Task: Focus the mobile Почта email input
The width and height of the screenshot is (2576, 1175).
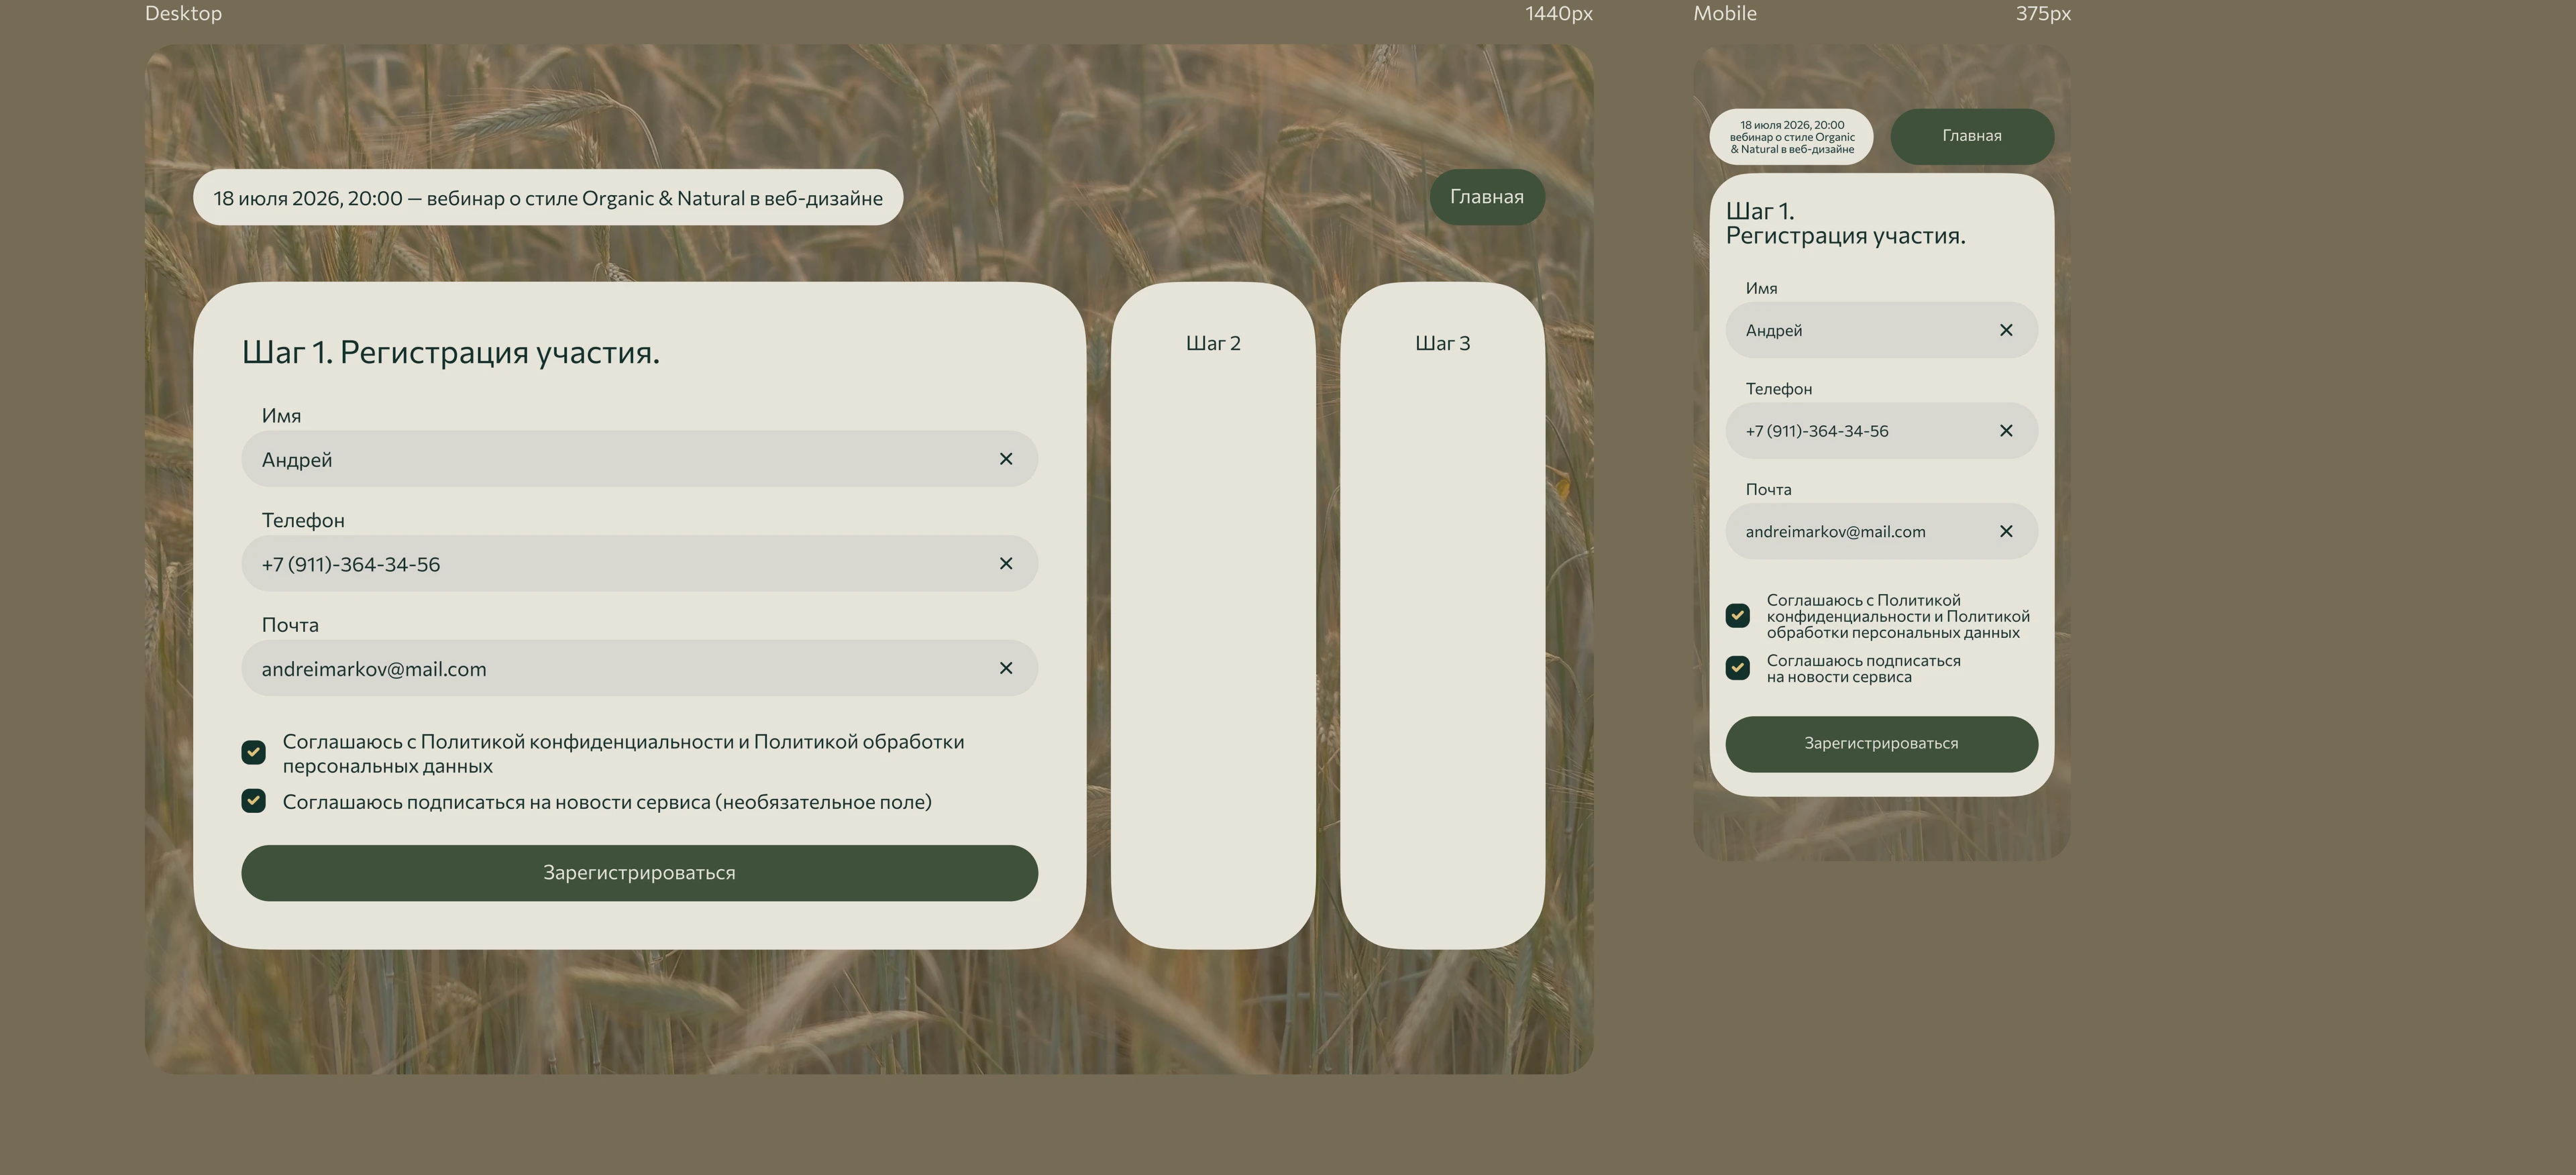Action: tap(1881, 531)
